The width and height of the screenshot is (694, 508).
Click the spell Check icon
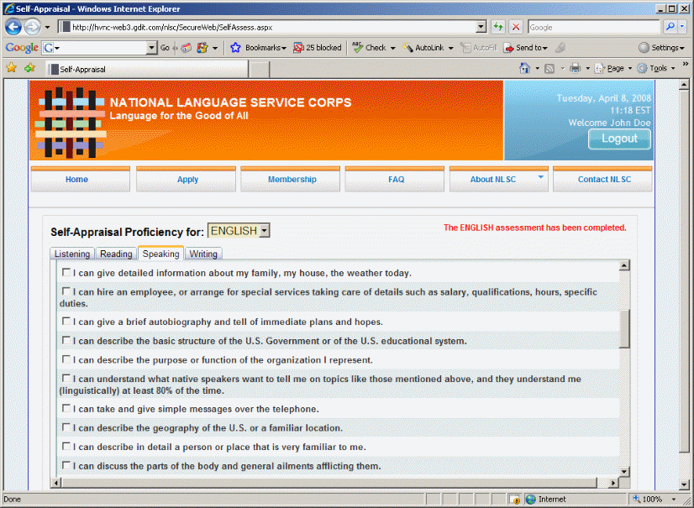coord(358,47)
